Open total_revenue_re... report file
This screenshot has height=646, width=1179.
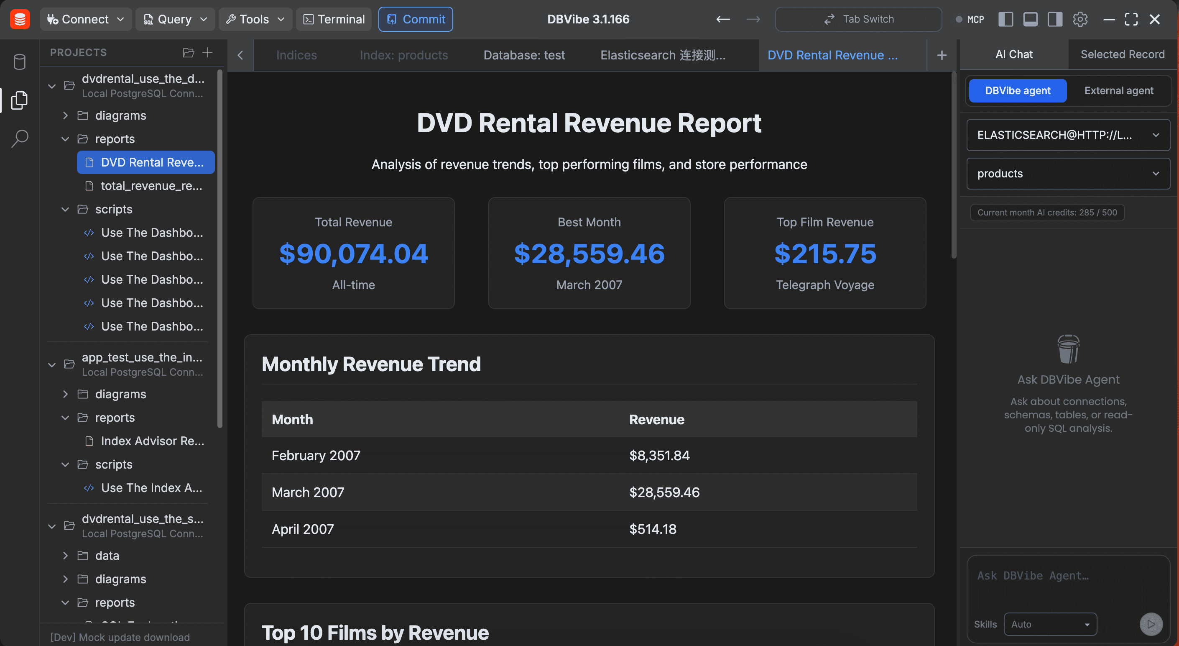coord(145,185)
